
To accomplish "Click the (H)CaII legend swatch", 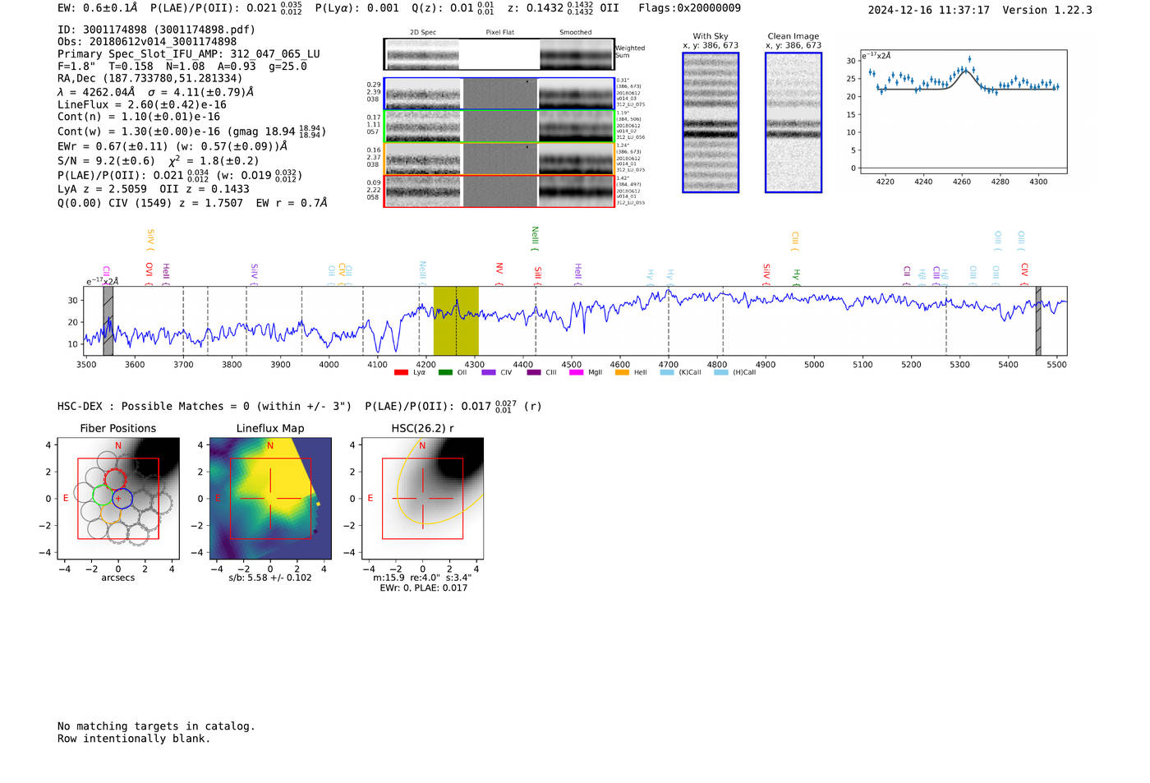I will coord(721,373).
